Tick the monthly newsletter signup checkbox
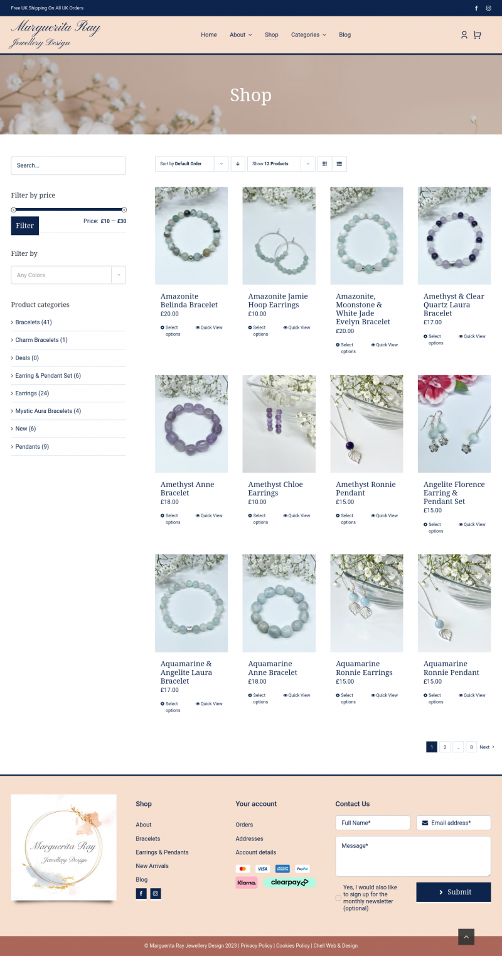The width and height of the screenshot is (502, 956). [x=338, y=898]
